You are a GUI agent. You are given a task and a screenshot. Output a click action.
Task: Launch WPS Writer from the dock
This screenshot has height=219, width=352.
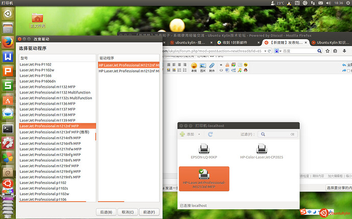8,56
